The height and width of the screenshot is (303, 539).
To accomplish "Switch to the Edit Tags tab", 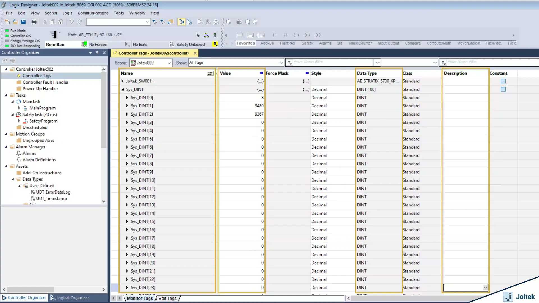I will [x=168, y=298].
